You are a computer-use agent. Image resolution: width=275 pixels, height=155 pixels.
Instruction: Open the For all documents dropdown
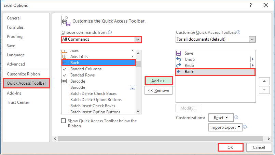point(252,40)
